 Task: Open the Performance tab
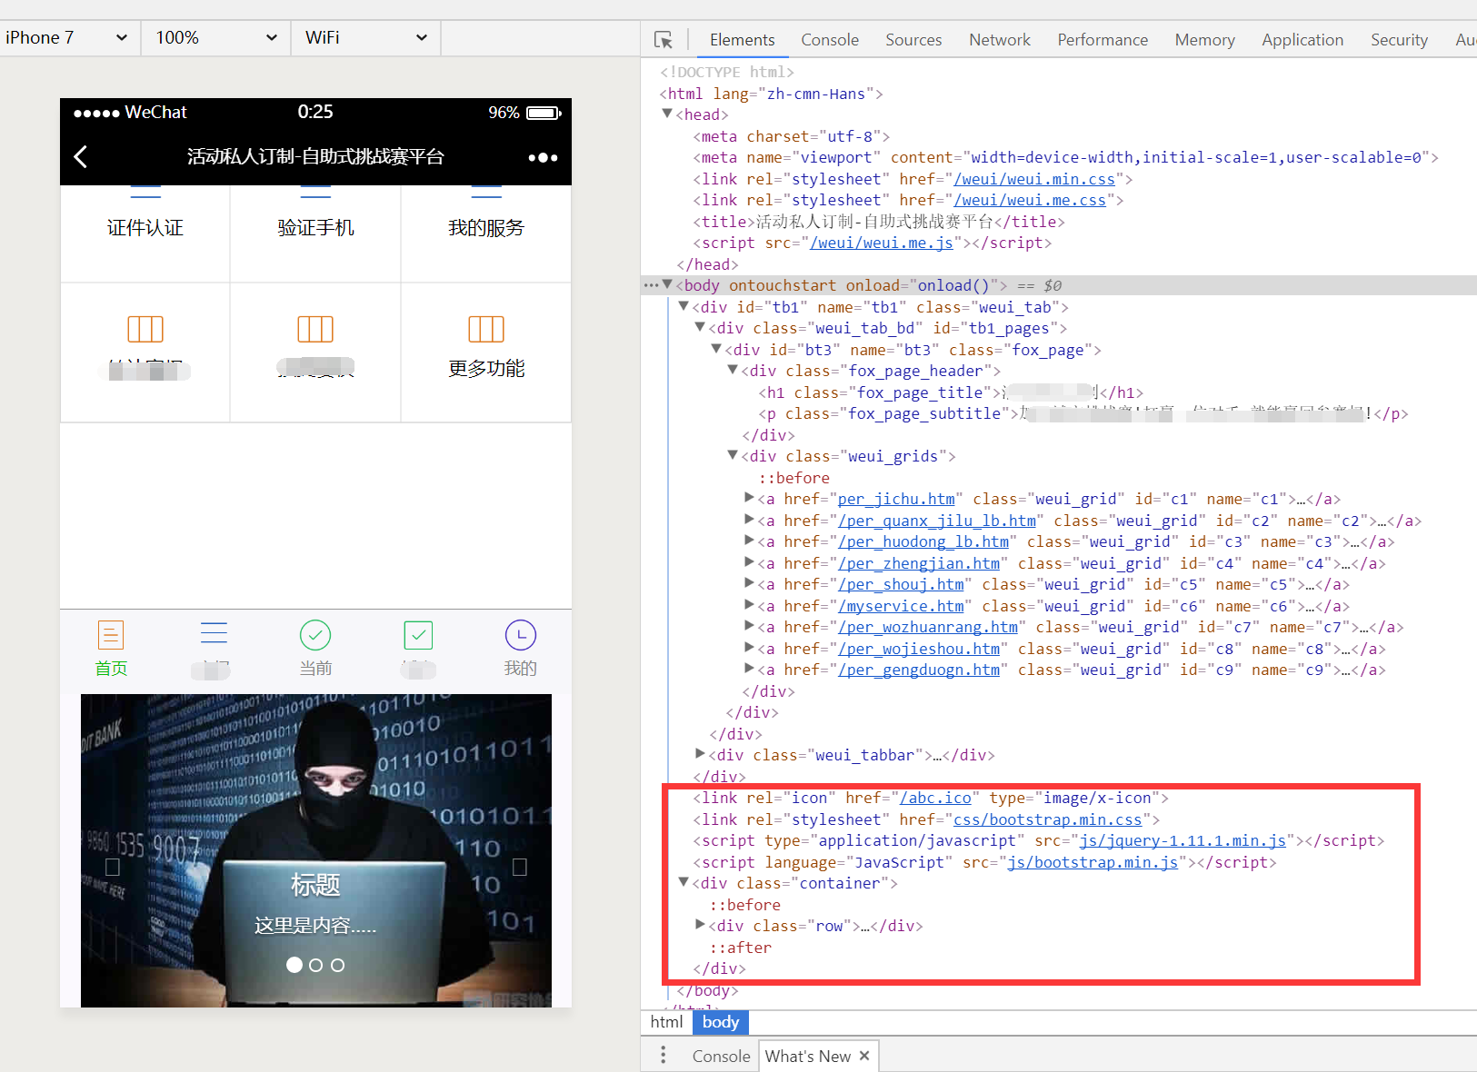coord(1103,40)
